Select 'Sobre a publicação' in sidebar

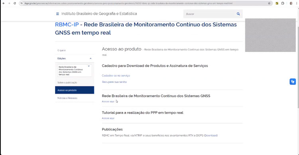click(x=67, y=82)
